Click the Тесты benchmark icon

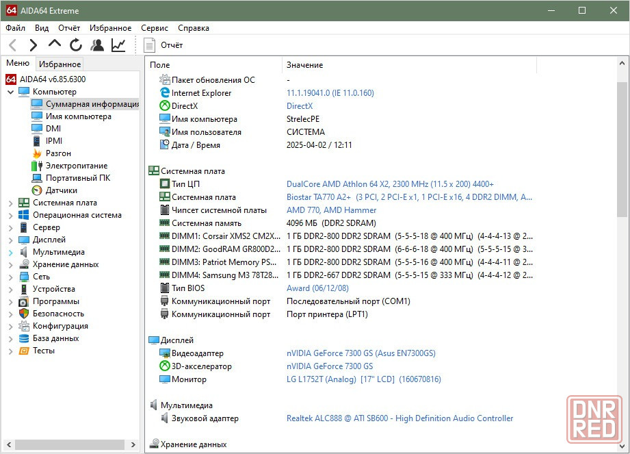pos(24,351)
